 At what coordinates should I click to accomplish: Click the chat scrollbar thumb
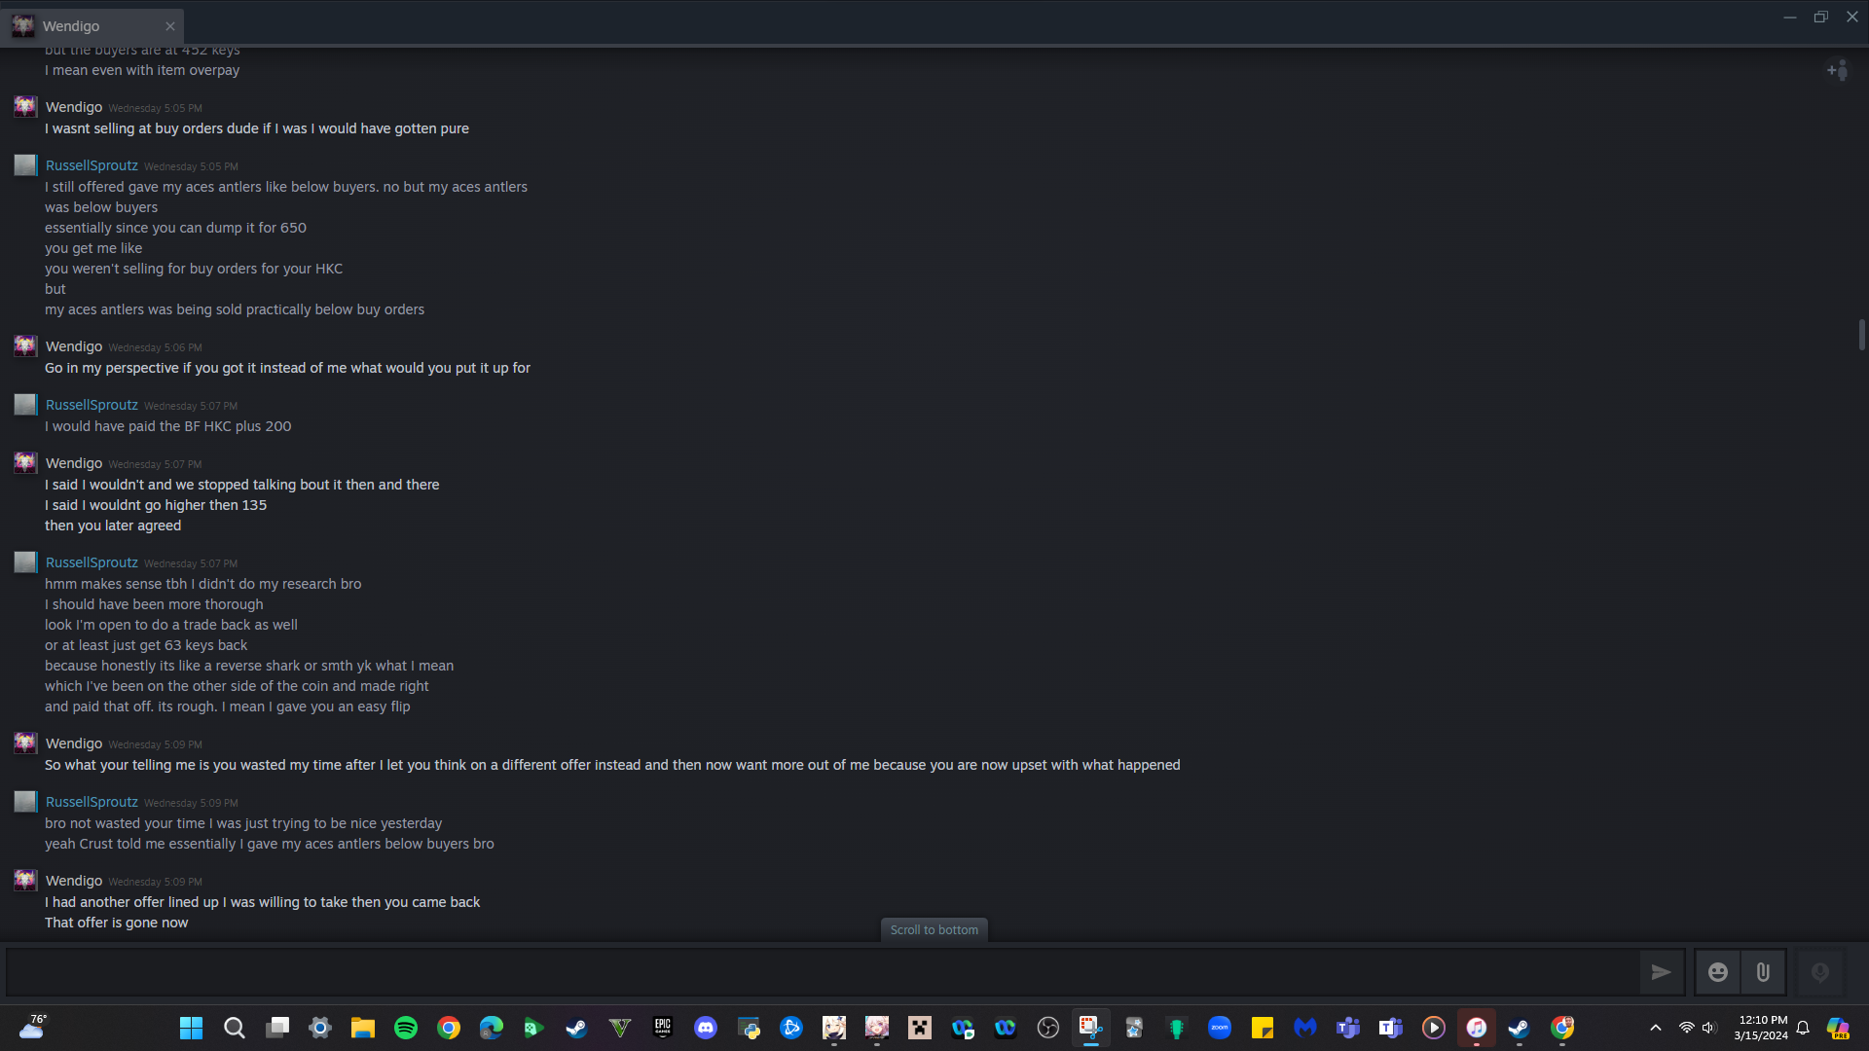[x=1861, y=334]
